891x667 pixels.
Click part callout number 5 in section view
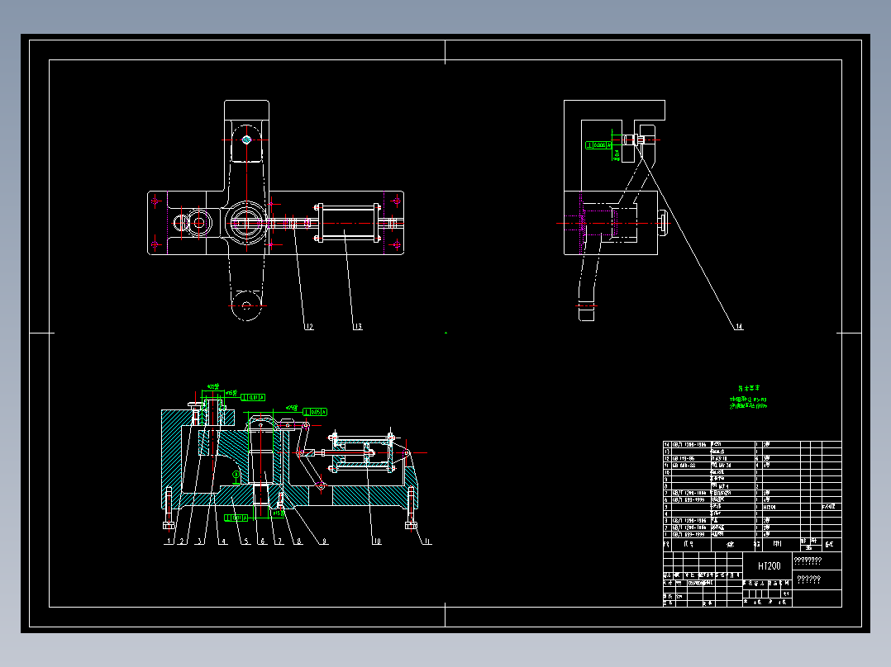(x=246, y=542)
